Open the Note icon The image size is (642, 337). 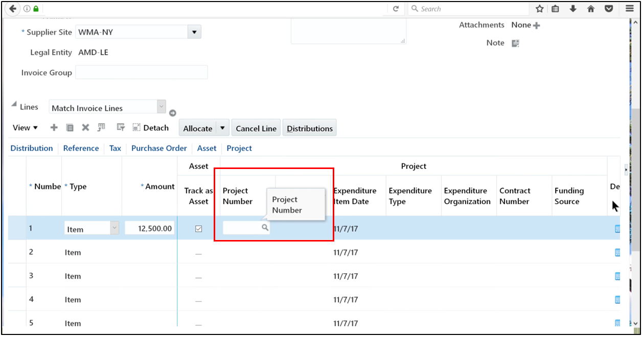[x=515, y=43]
